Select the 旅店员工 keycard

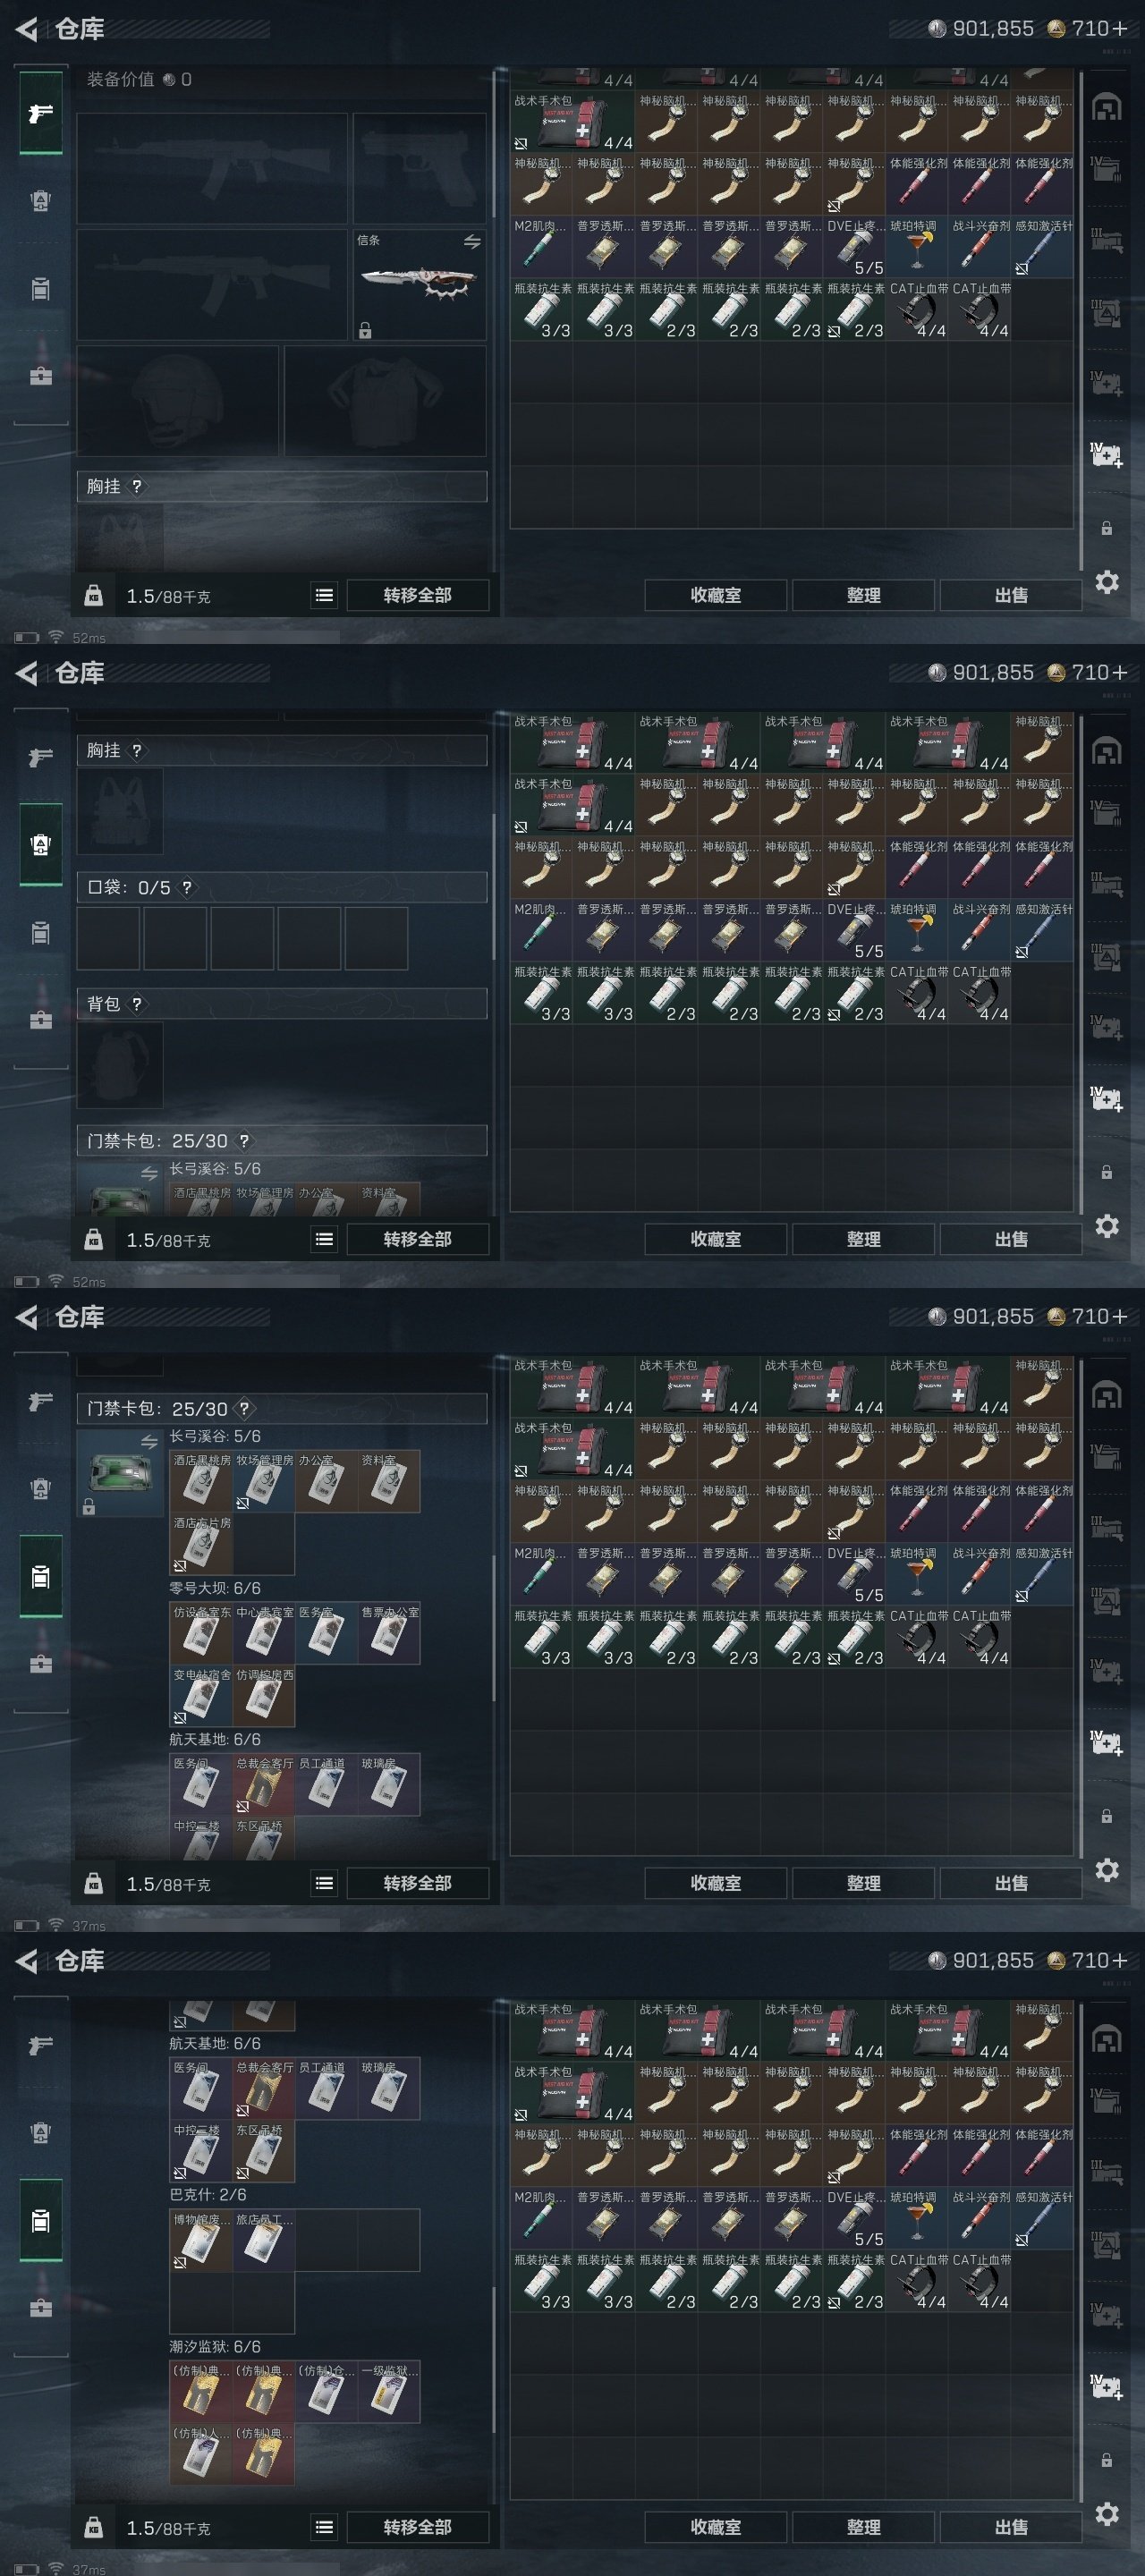click(x=264, y=2240)
